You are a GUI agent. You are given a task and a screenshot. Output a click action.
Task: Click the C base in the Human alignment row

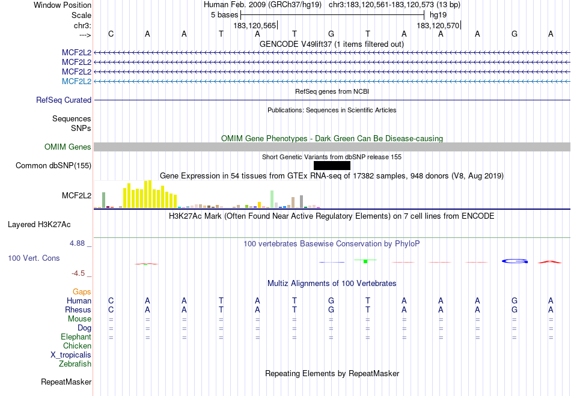click(111, 300)
